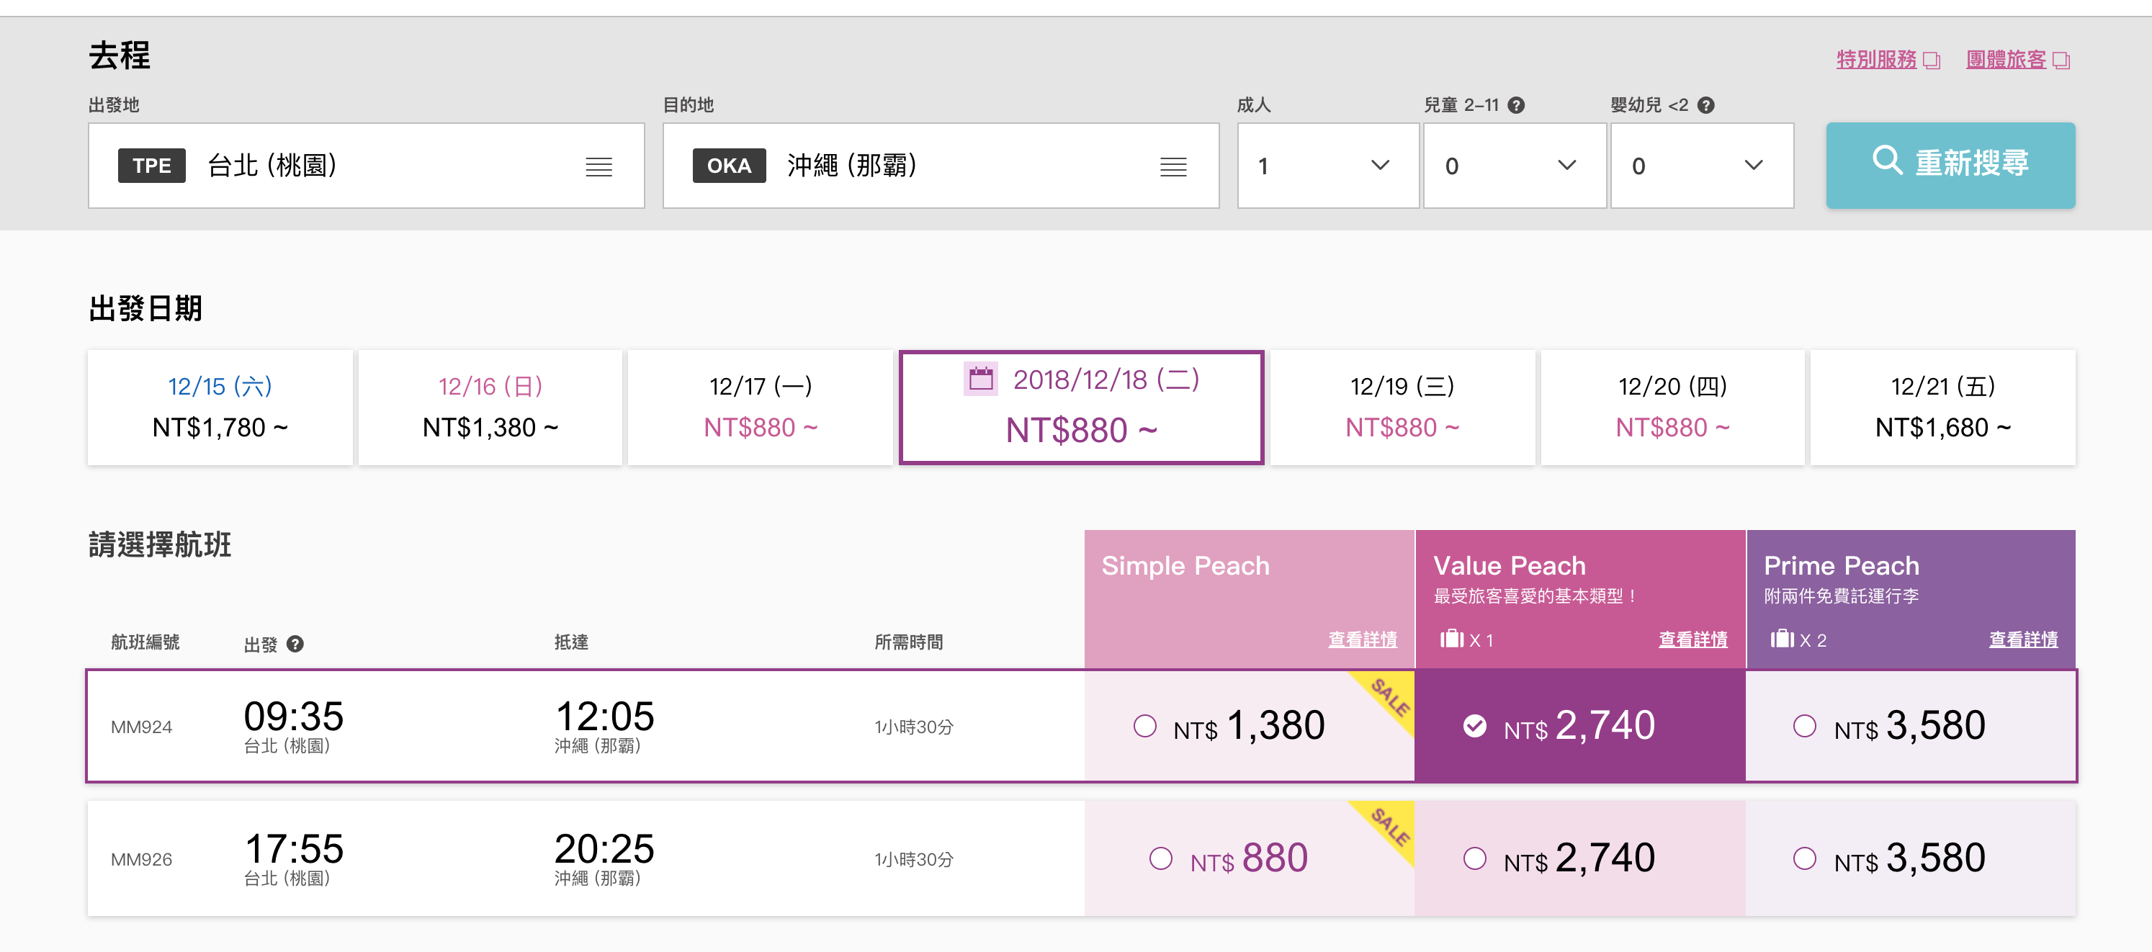
Task: Switch to the 12/21 (五) date tab
Action: [x=1943, y=408]
